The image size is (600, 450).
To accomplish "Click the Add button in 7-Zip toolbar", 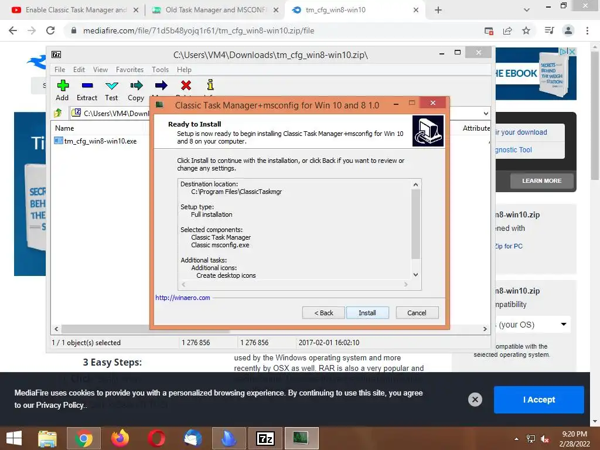I will point(62,90).
